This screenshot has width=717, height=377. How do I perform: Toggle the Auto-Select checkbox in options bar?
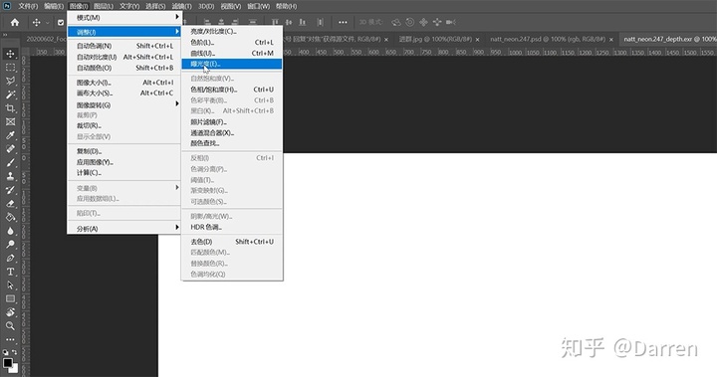click(x=61, y=22)
